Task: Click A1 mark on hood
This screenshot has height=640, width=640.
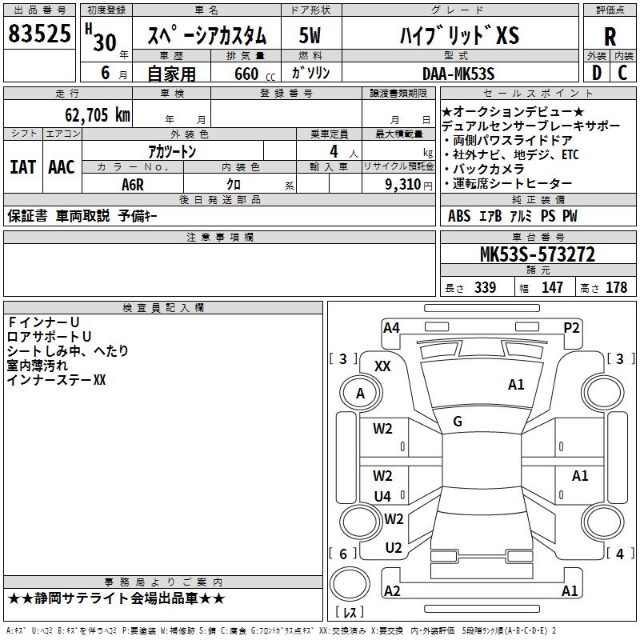Action: coord(516,385)
